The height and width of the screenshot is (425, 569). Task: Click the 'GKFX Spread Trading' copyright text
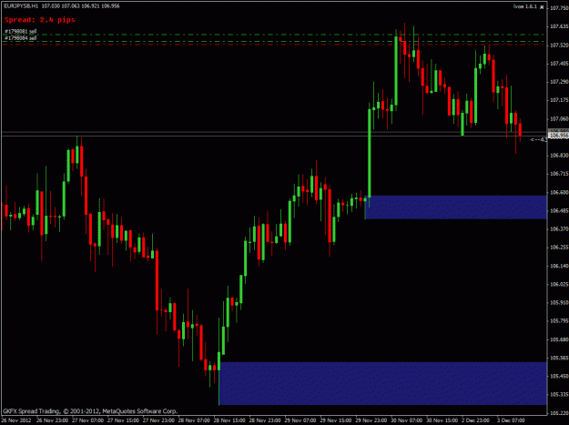click(90, 411)
